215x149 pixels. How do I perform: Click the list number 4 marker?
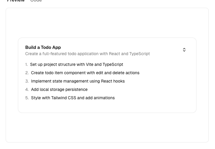click(27, 89)
